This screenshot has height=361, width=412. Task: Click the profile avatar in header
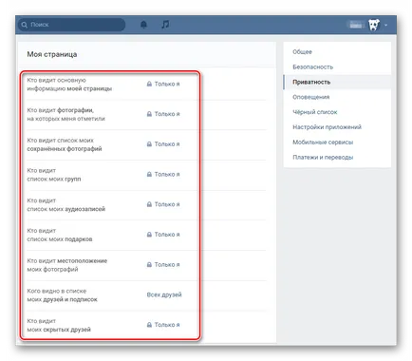click(374, 25)
